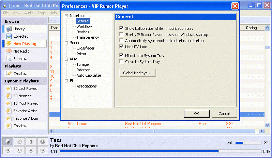Viewport: 272px width, 158px height.
Task: Click the 50 Newest playlist icon
Action: [x=9, y=96]
